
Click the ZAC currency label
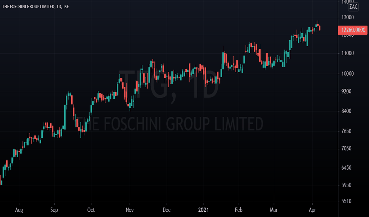[353, 7]
